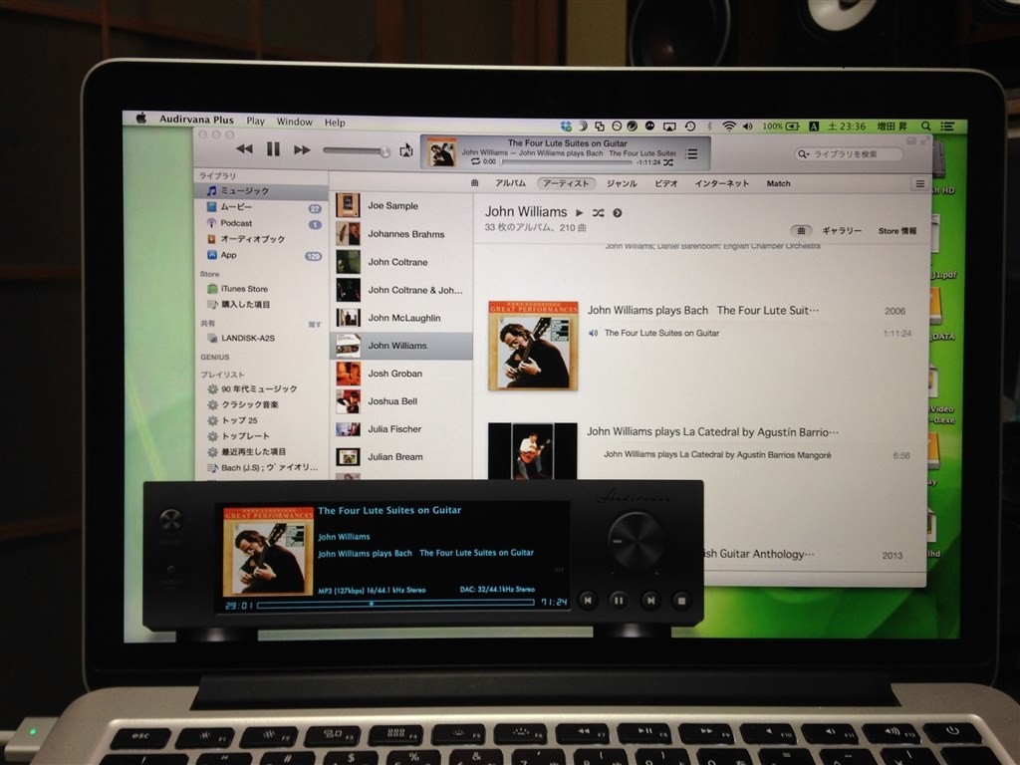Open the トップ 25 smart playlist
This screenshot has height=765, width=1020.
click(262, 420)
